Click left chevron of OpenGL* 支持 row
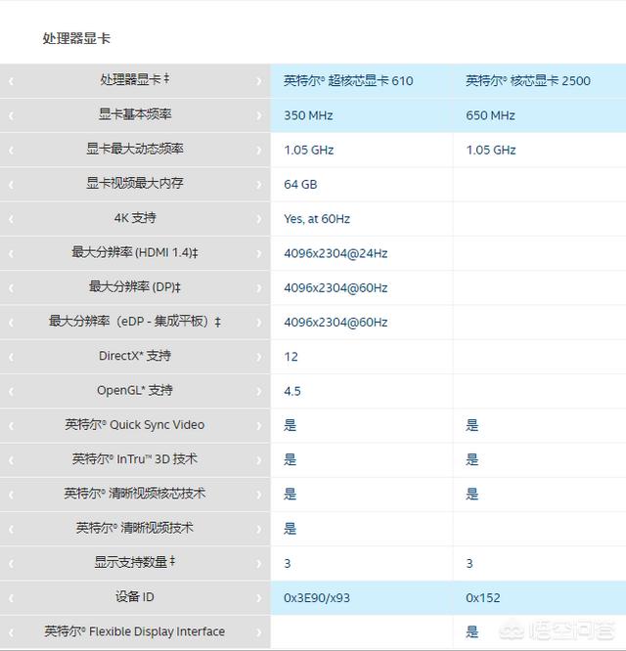This screenshot has width=626, height=651. (x=11, y=392)
